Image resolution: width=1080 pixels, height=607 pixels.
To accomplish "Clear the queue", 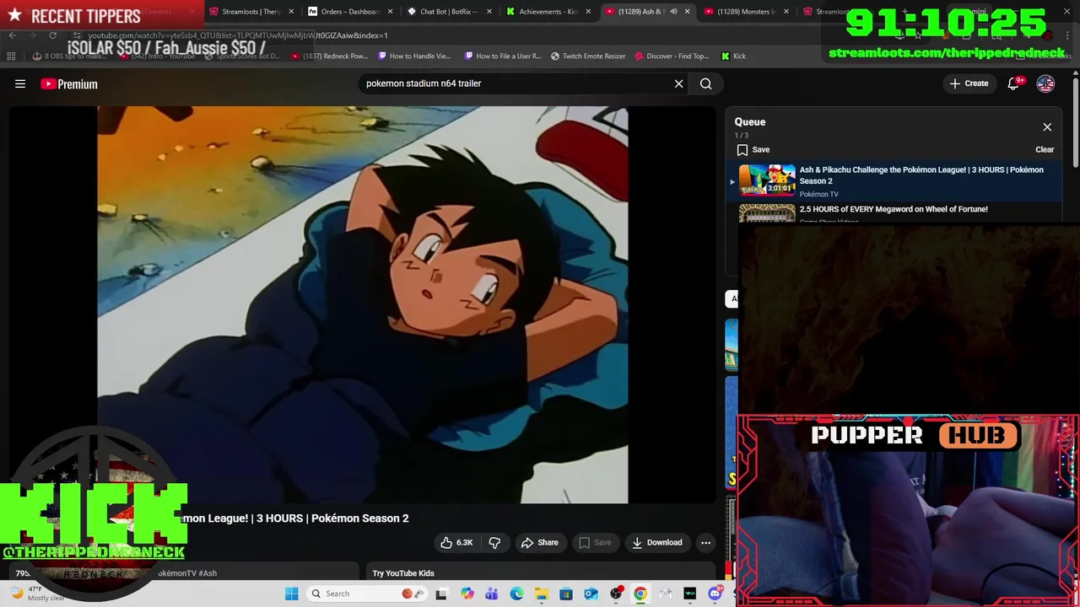I will pyautogui.click(x=1045, y=150).
